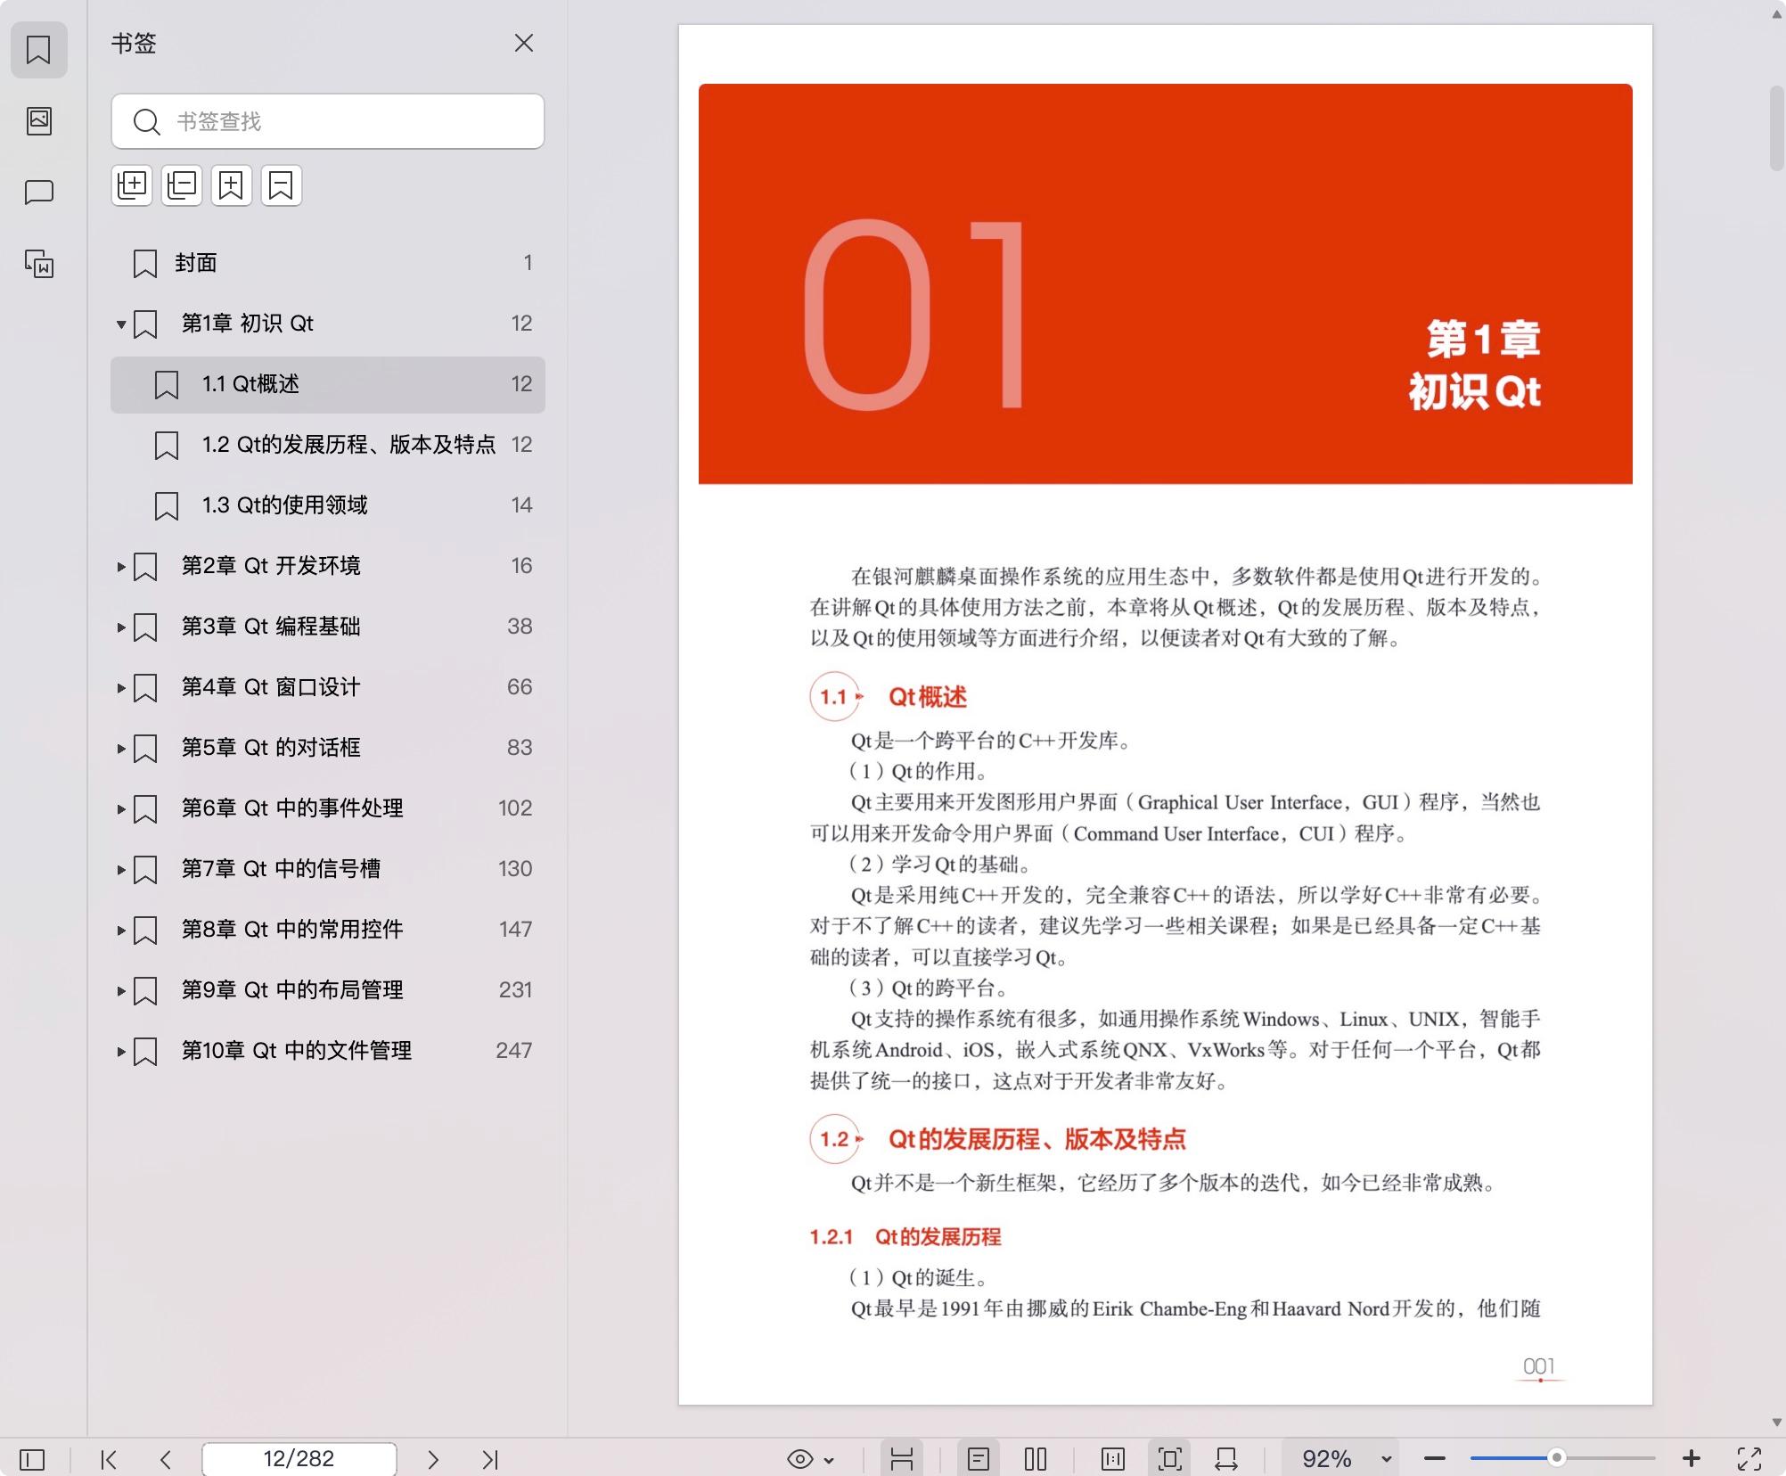Click the zoom in plus button
Screen dimensions: 1786x1476
coord(1692,1459)
